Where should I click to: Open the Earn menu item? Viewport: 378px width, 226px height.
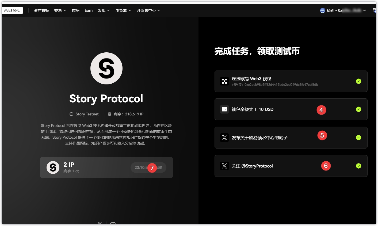coord(89,10)
